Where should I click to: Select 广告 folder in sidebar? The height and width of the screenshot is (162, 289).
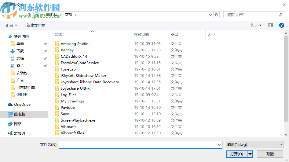click(20, 80)
